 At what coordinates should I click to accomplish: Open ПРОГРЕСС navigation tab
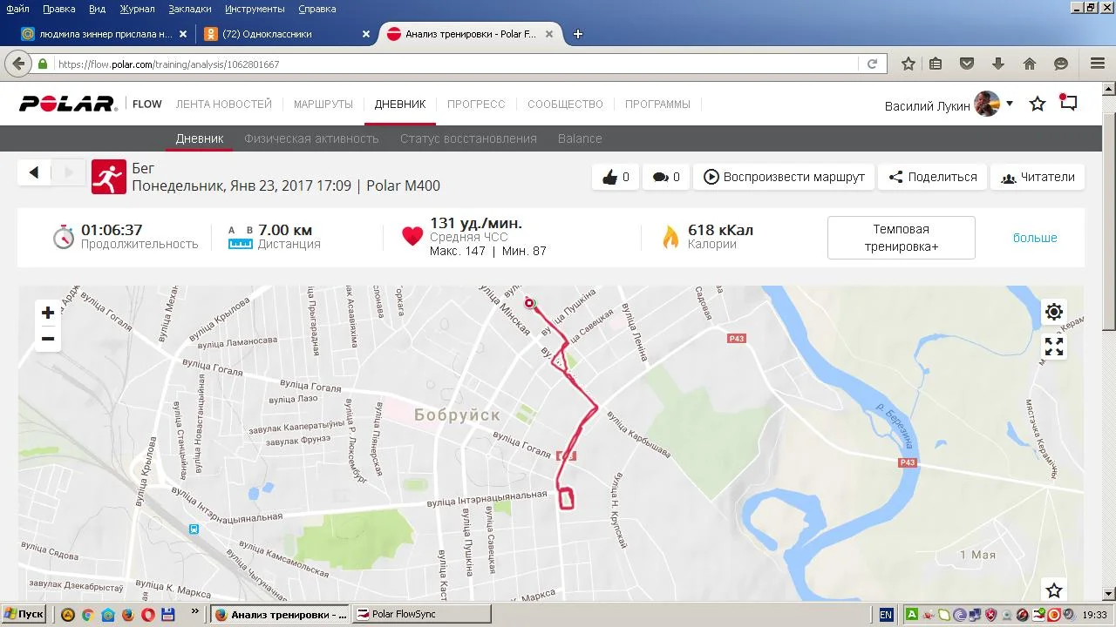(x=476, y=104)
